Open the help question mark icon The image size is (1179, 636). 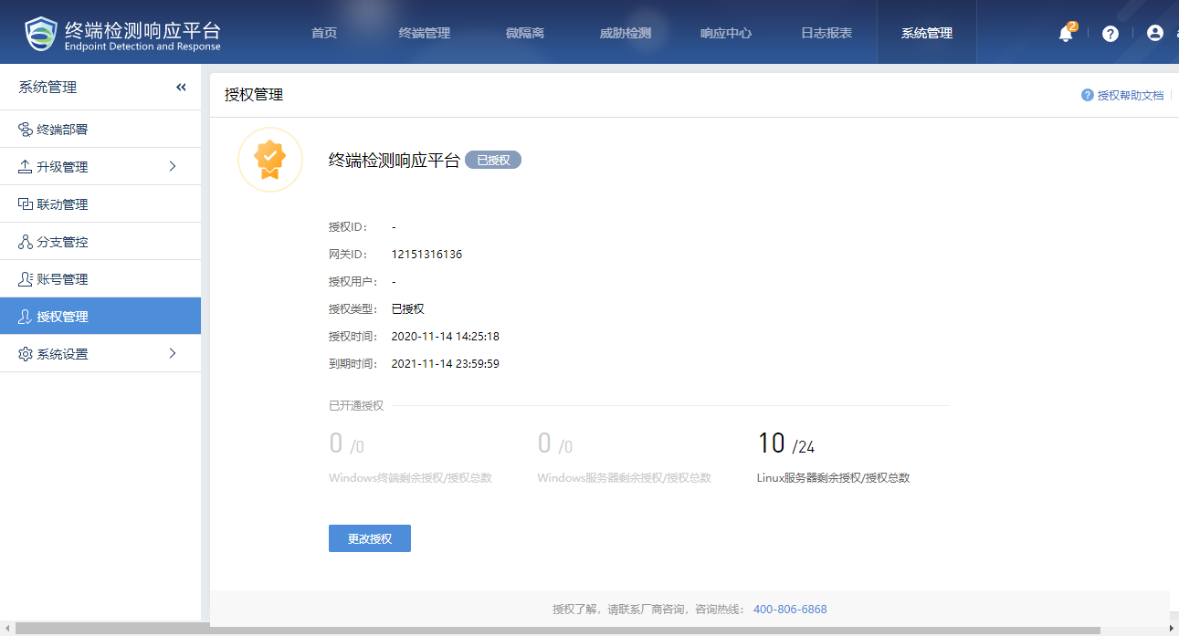tap(1111, 34)
